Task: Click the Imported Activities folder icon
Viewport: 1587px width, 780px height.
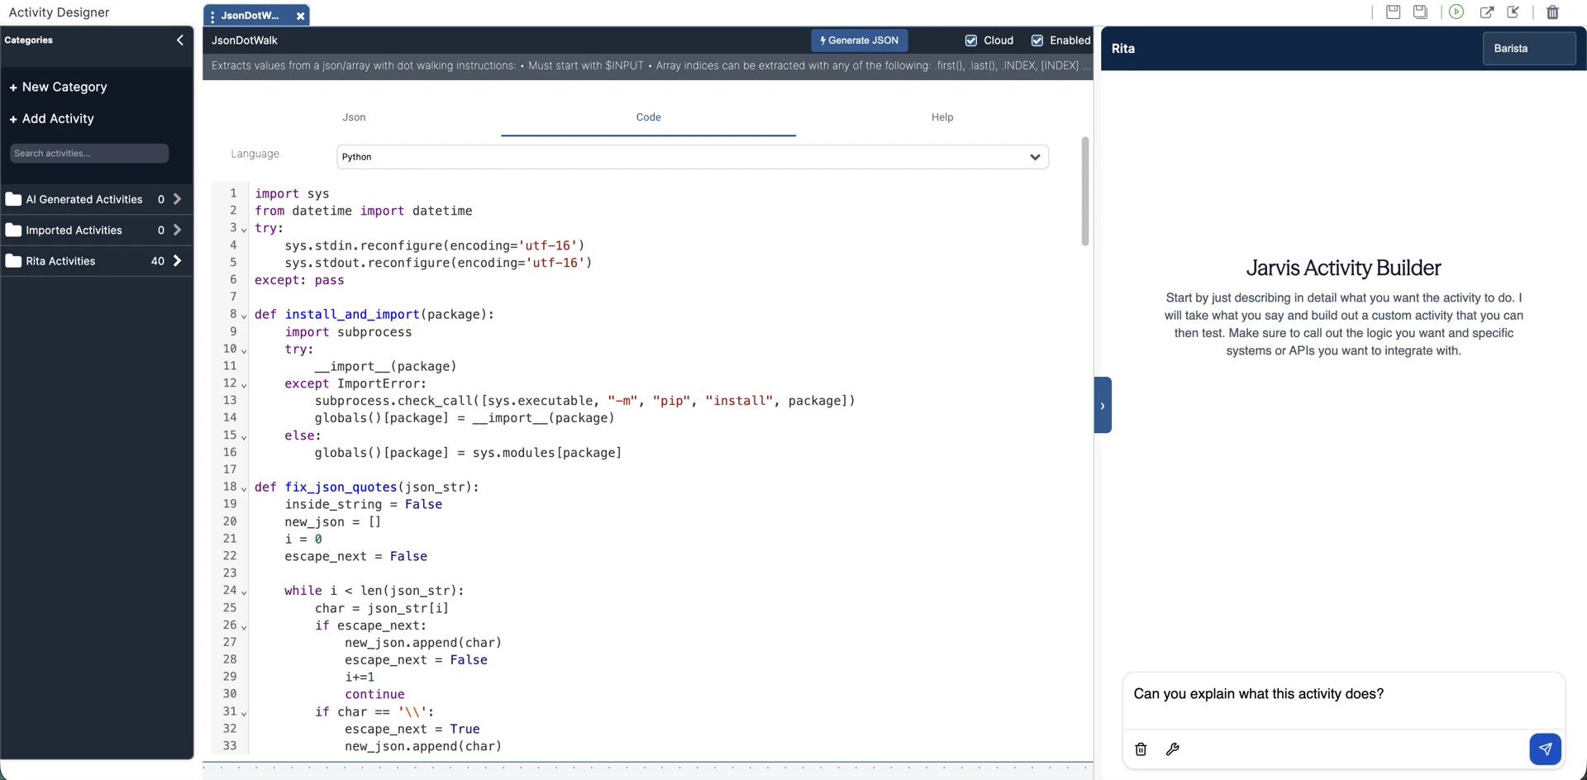Action: coord(13,230)
